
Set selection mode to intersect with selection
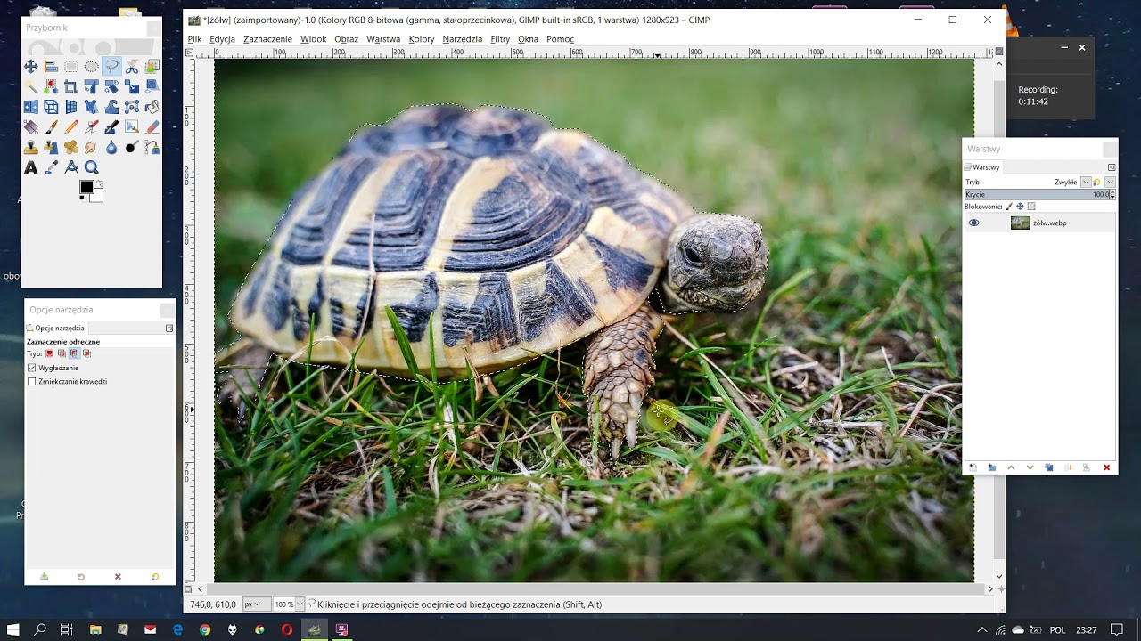point(86,353)
